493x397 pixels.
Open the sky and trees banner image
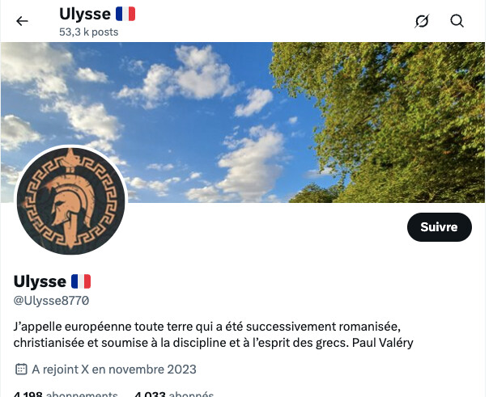(x=243, y=122)
